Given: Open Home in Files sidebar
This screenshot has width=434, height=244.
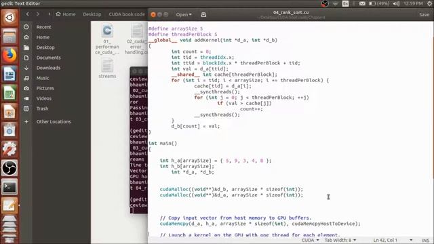Looking at the screenshot, I should [43, 37].
